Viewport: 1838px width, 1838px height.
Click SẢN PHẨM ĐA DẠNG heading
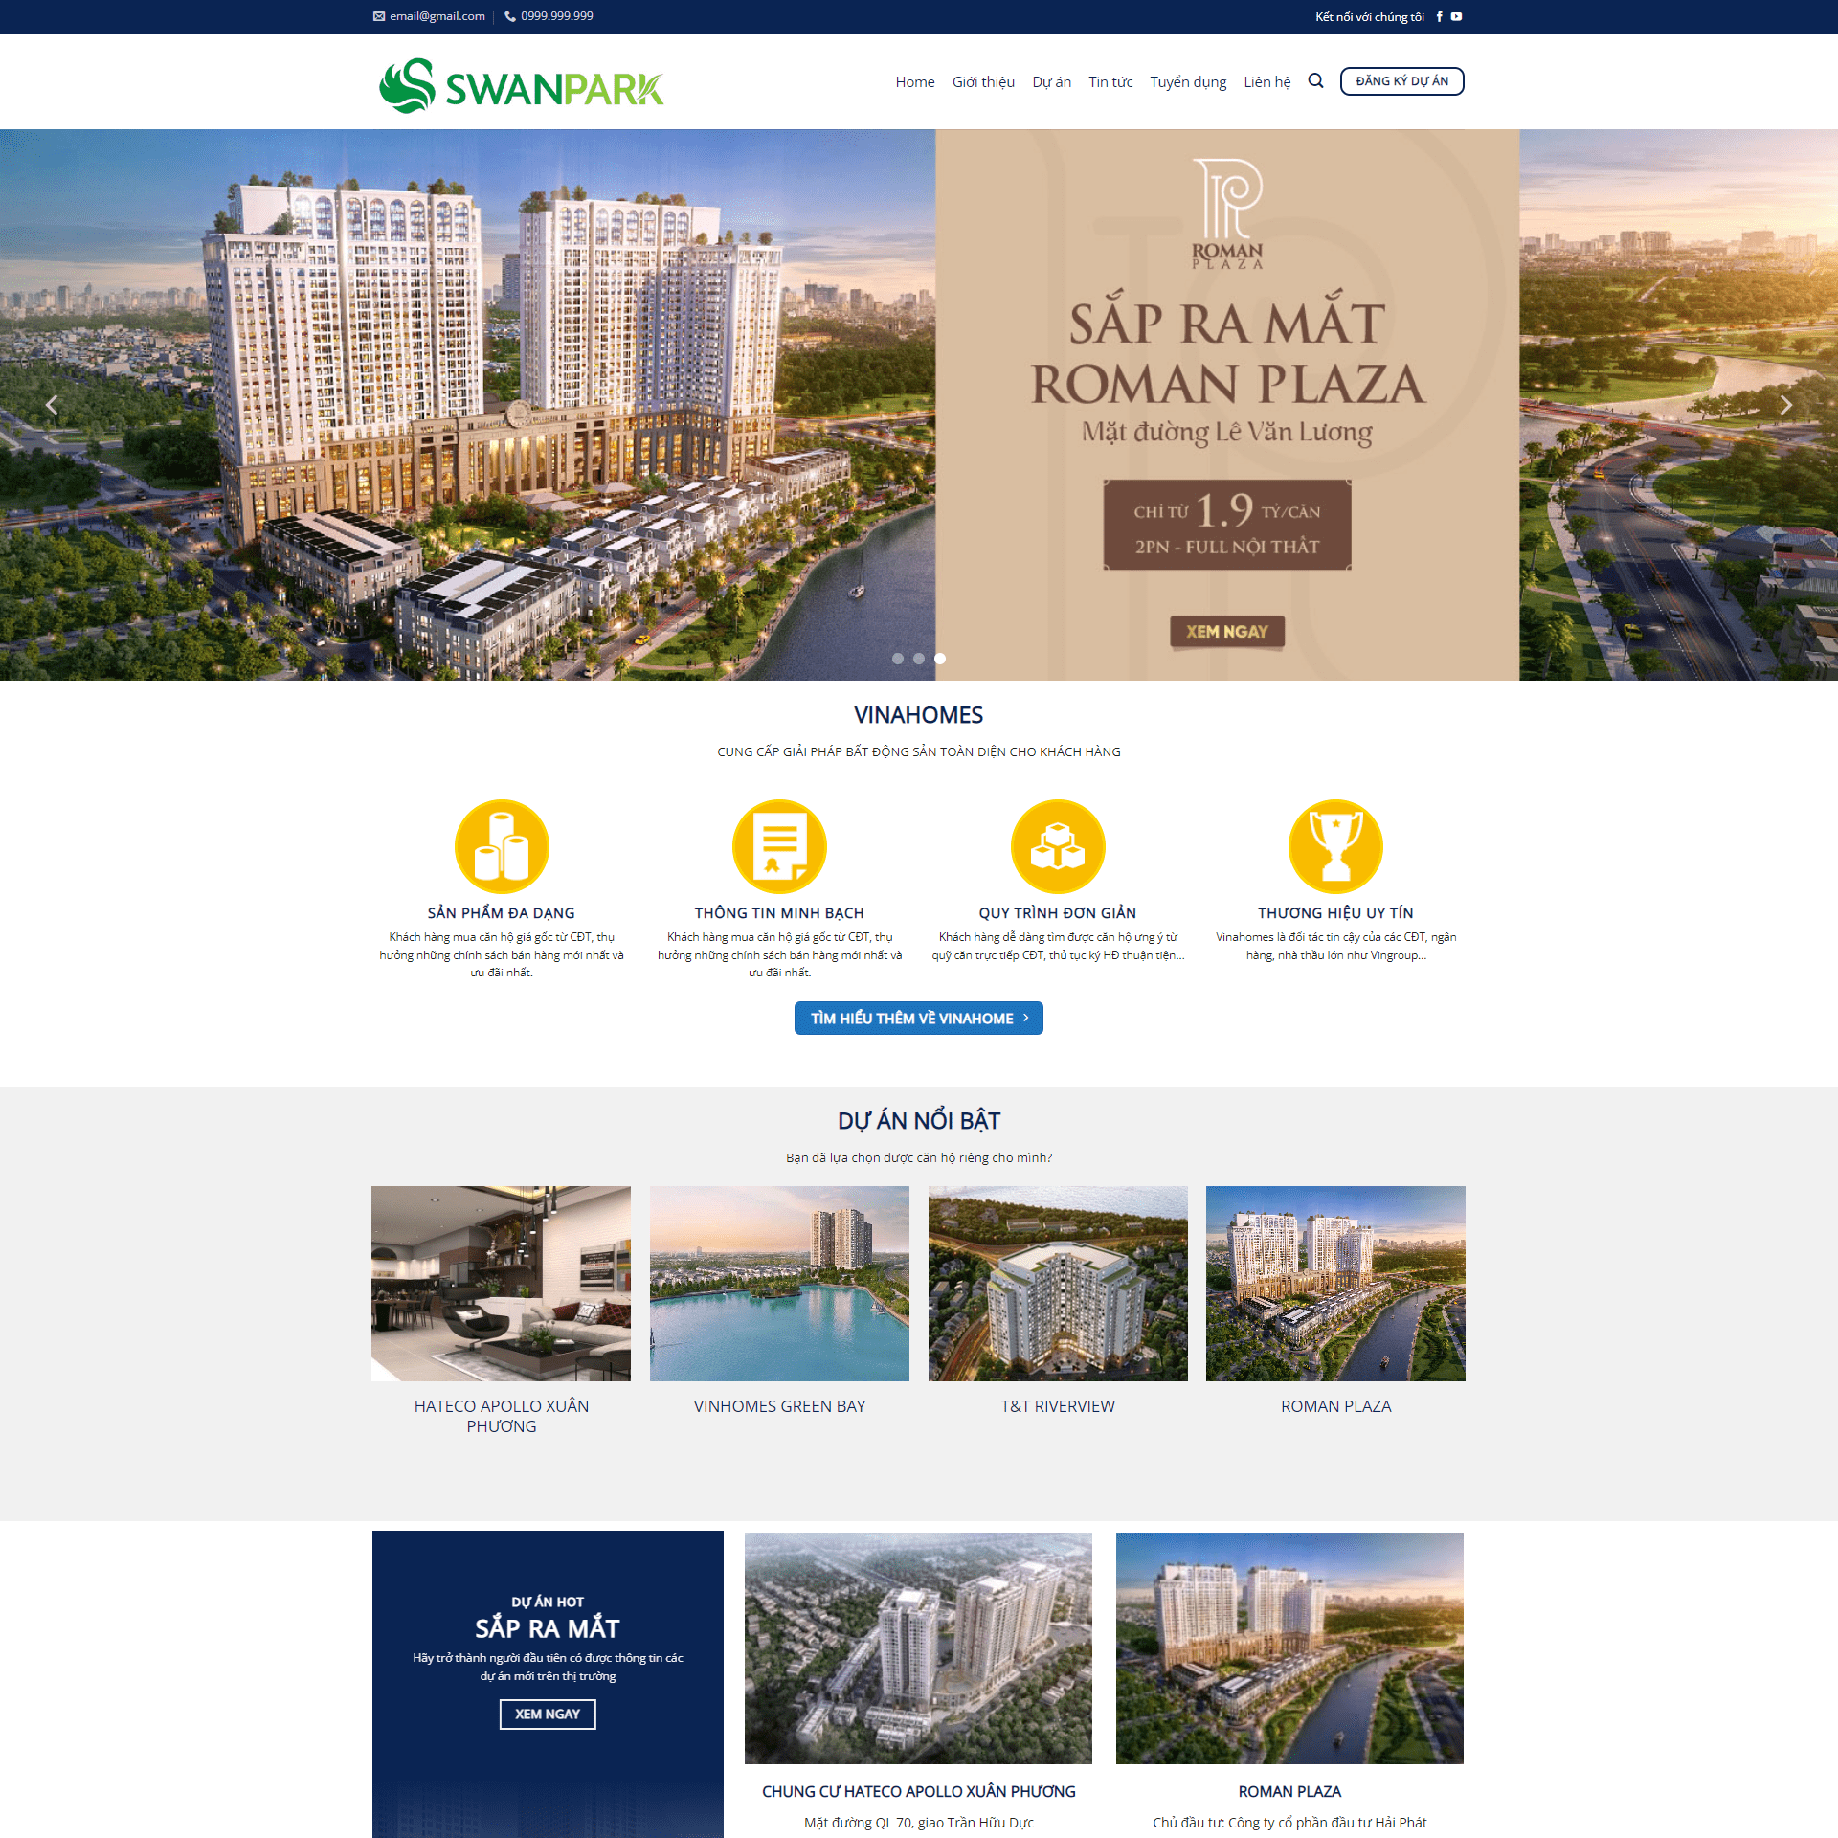pos(502,913)
